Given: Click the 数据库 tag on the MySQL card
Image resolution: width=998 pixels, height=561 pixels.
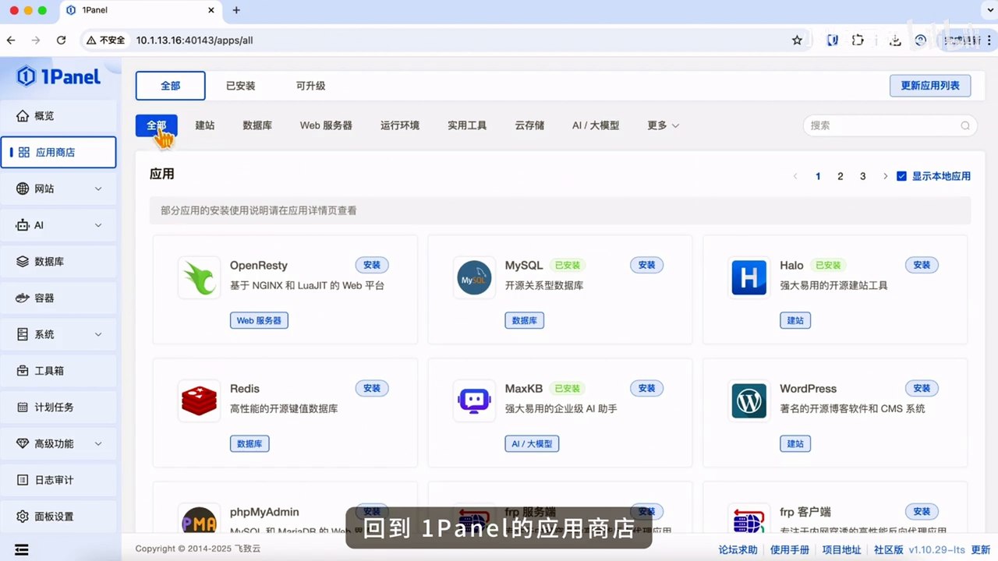Looking at the screenshot, I should [525, 320].
